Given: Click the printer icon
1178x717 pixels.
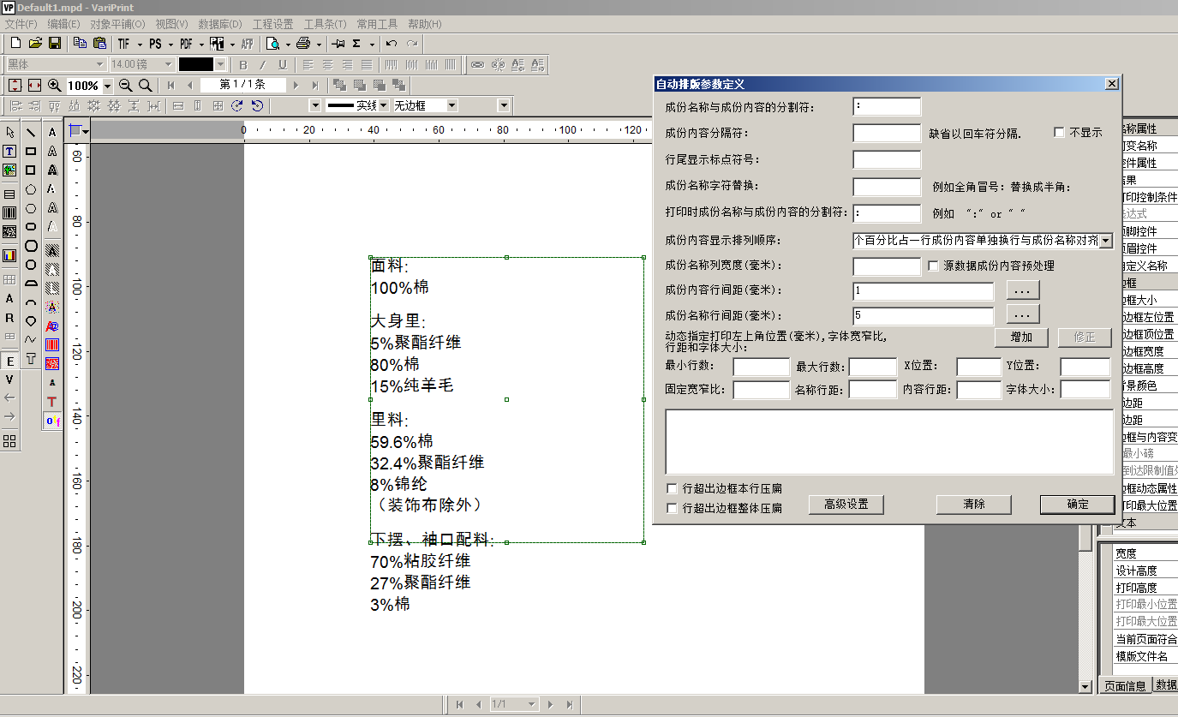Looking at the screenshot, I should pos(303,44).
